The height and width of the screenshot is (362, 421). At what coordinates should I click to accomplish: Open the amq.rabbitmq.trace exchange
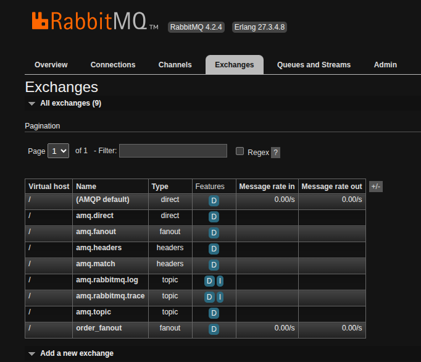click(110, 296)
